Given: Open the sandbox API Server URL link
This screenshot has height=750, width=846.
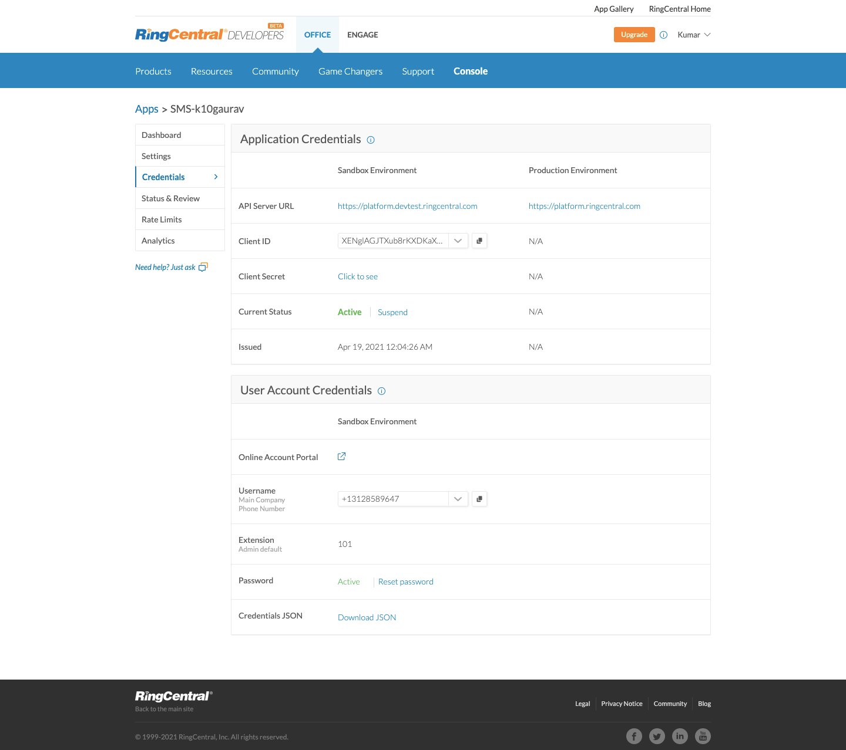Looking at the screenshot, I should (x=408, y=206).
